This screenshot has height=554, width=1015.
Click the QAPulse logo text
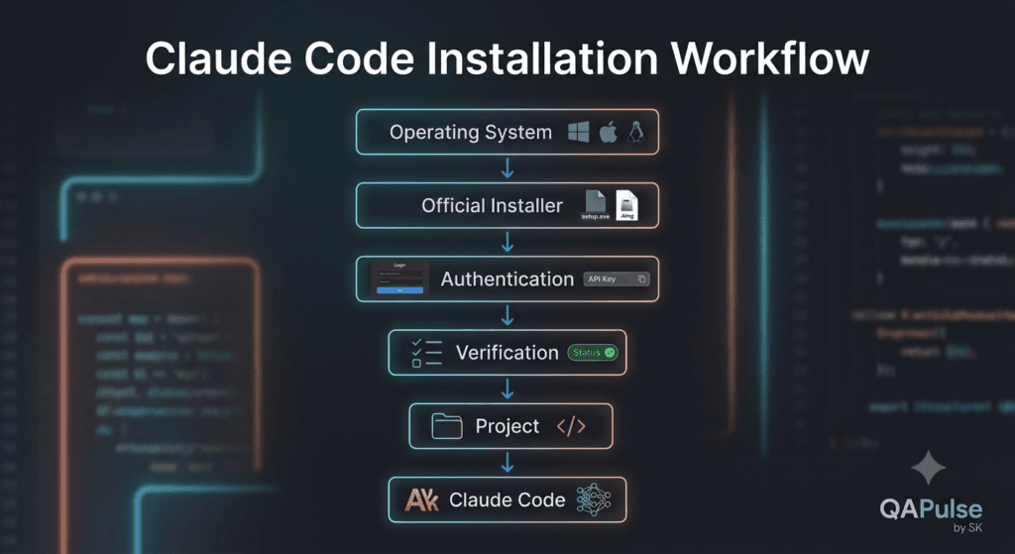click(x=931, y=508)
